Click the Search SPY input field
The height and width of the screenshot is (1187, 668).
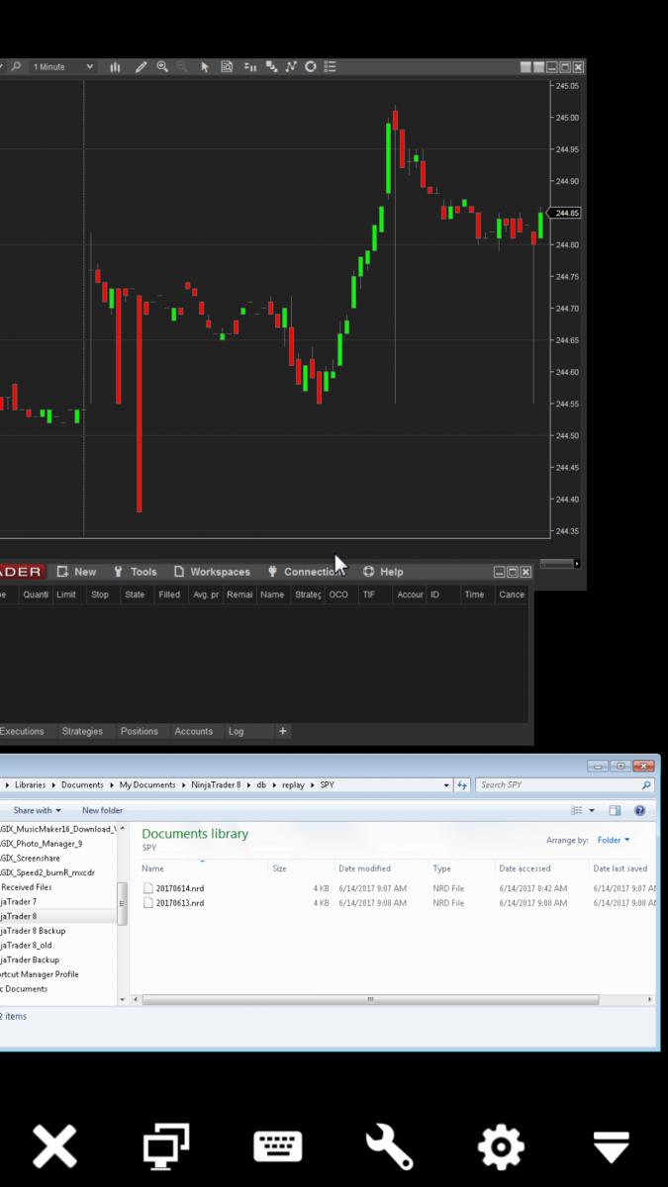pyautogui.click(x=564, y=785)
